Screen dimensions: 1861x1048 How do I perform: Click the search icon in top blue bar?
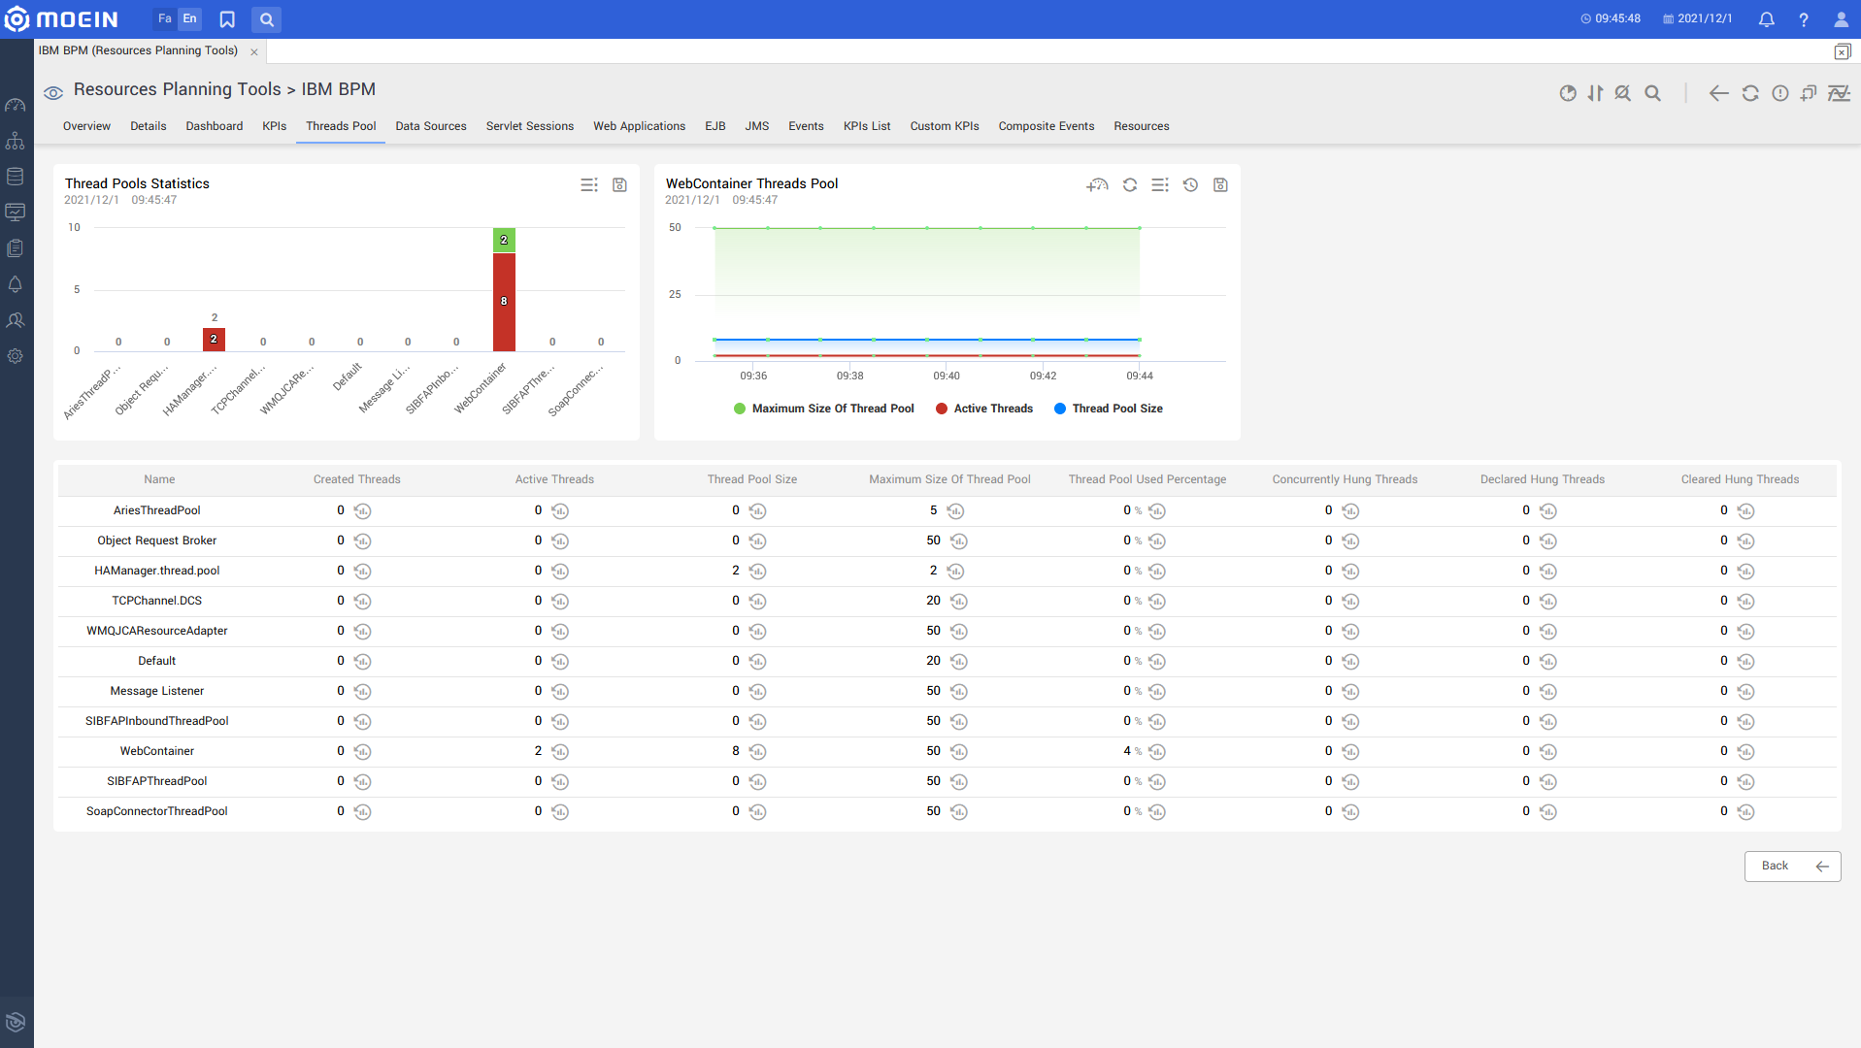coord(266,19)
